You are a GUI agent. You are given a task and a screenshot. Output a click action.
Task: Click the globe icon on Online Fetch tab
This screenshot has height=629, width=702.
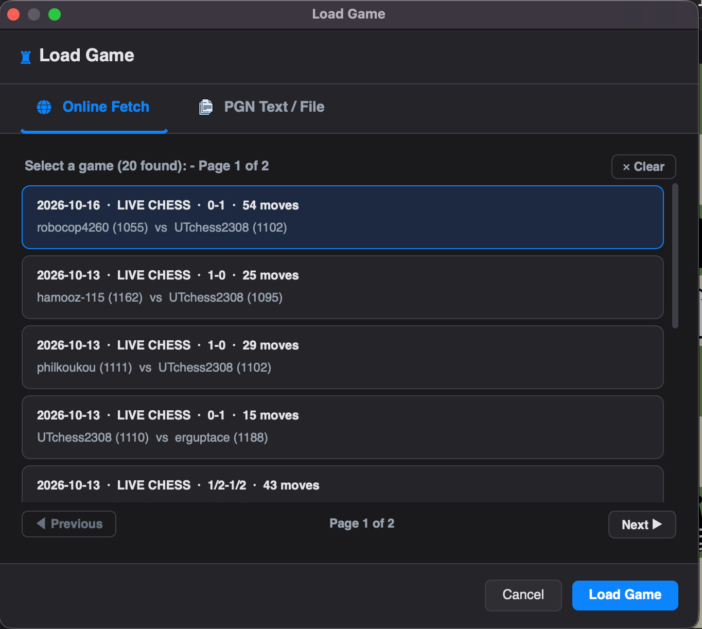point(44,107)
